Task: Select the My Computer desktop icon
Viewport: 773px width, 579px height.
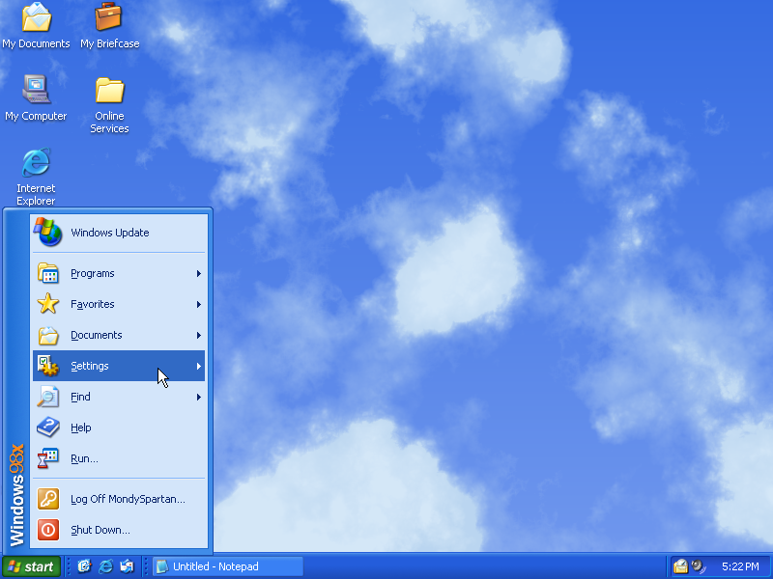Action: [x=36, y=98]
